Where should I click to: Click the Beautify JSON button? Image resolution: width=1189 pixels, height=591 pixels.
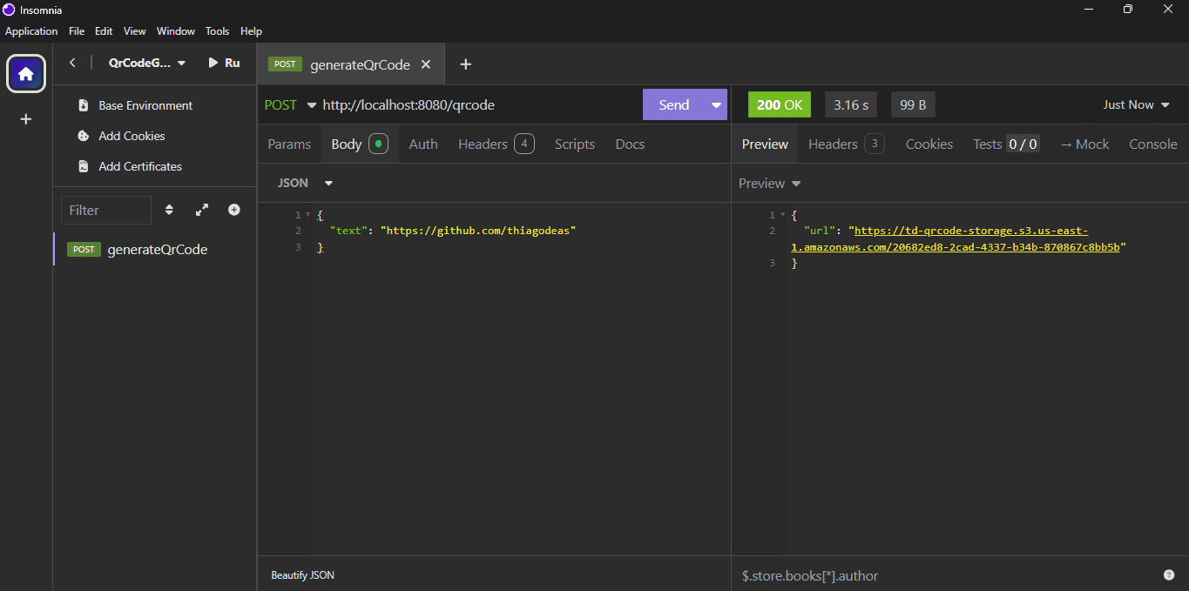[x=302, y=575]
